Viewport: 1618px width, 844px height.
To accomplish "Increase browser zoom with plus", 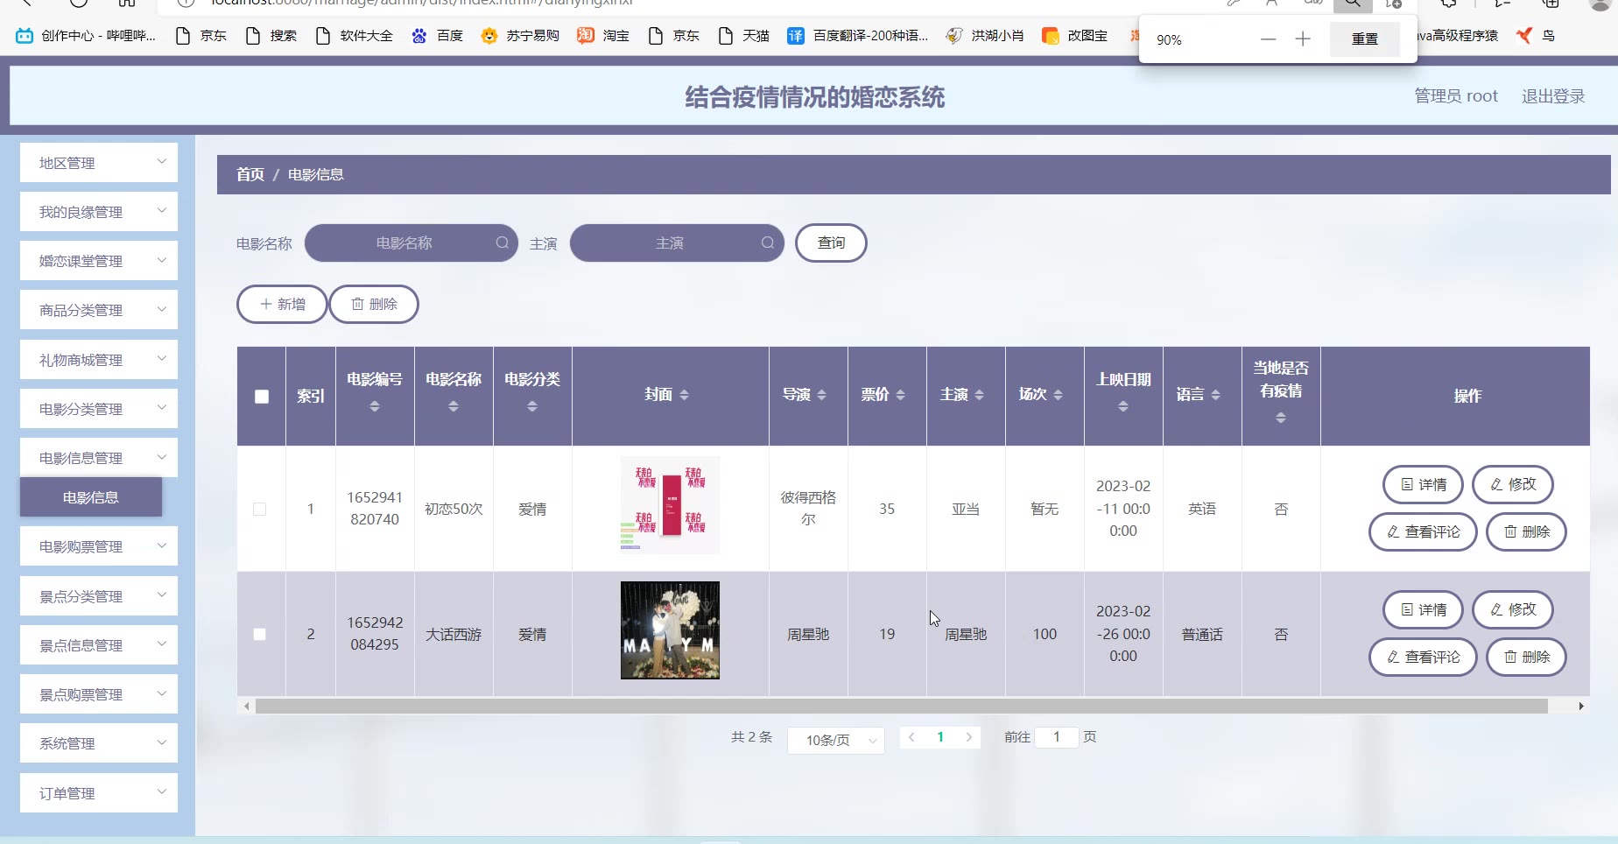I will tap(1303, 39).
